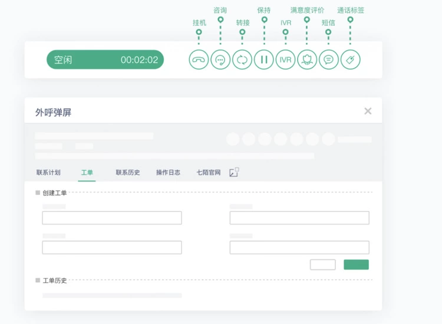Click the bottom-right input field in 创建工单
442x324 pixels.
(x=299, y=247)
